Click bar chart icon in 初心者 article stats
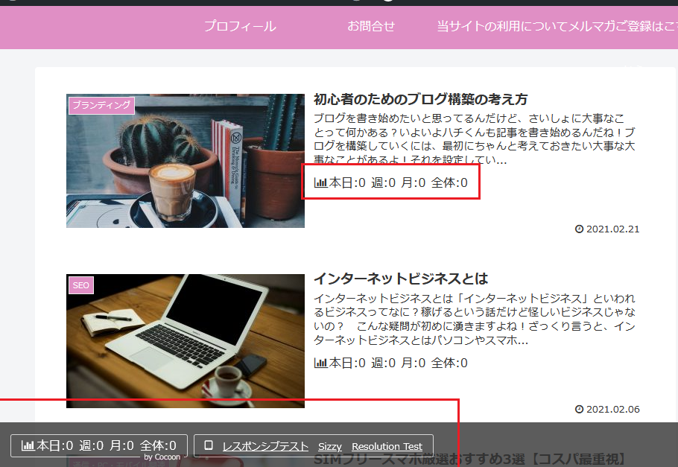Viewport: 678px width, 467px height. (x=320, y=183)
